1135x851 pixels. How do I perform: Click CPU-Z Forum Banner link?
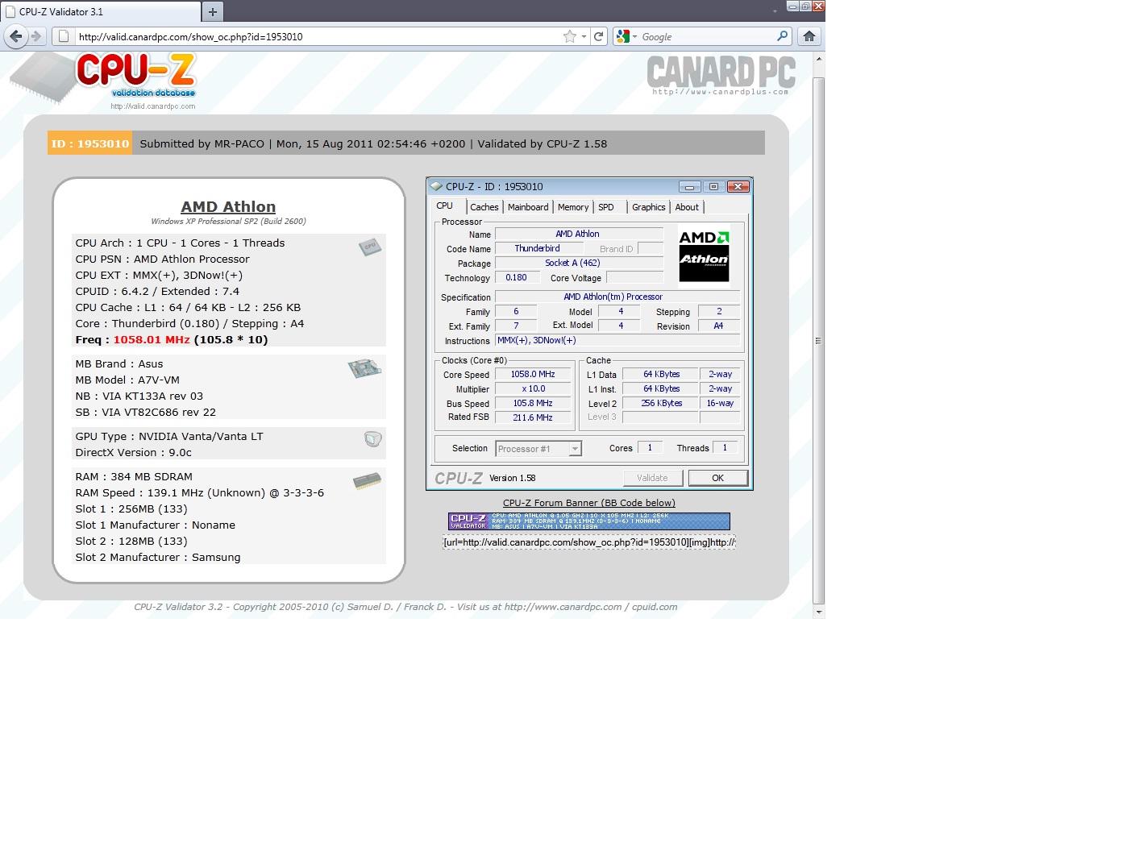coord(589,503)
